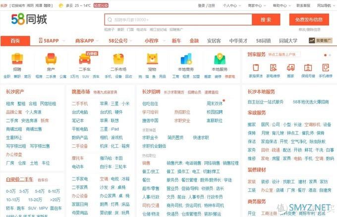Click the 登录/注册 link
Image resolution: width=337 pixels, height=217 pixels.
[x=206, y=5]
